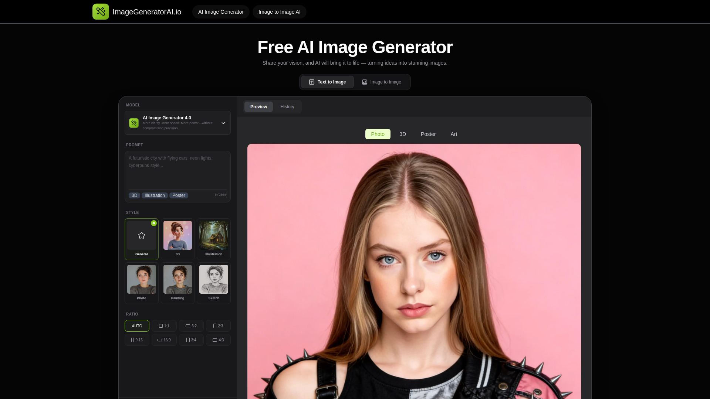Select the 3D prompt suggestion tag
Image resolution: width=710 pixels, height=399 pixels.
tap(134, 195)
